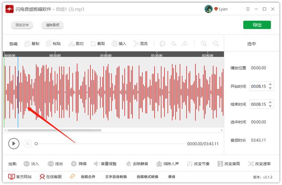Open 改变速率 speed change

pos(259,164)
